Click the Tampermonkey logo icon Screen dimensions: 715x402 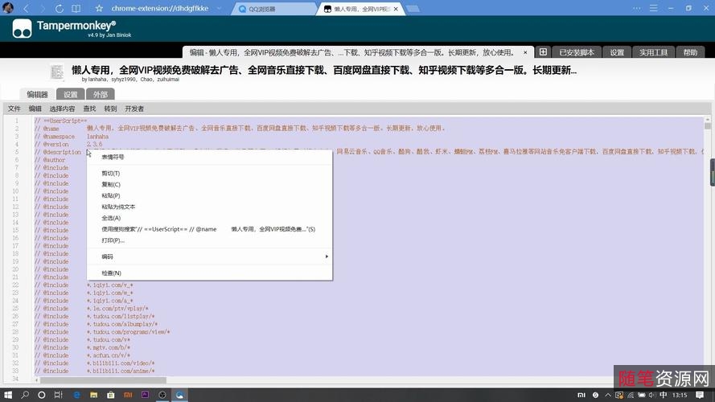[x=22, y=28]
